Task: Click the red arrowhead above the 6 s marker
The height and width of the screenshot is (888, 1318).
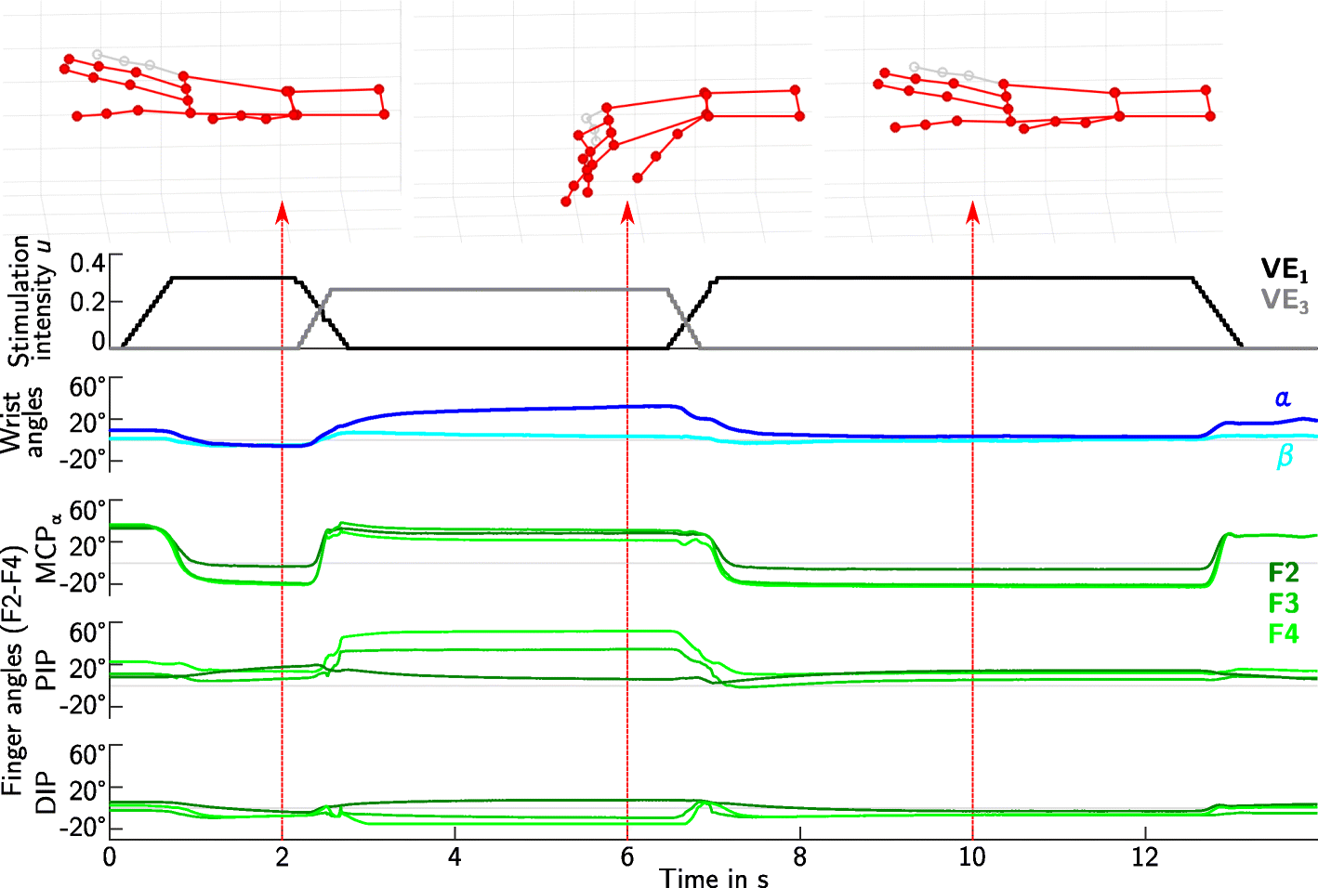Action: coord(627,214)
